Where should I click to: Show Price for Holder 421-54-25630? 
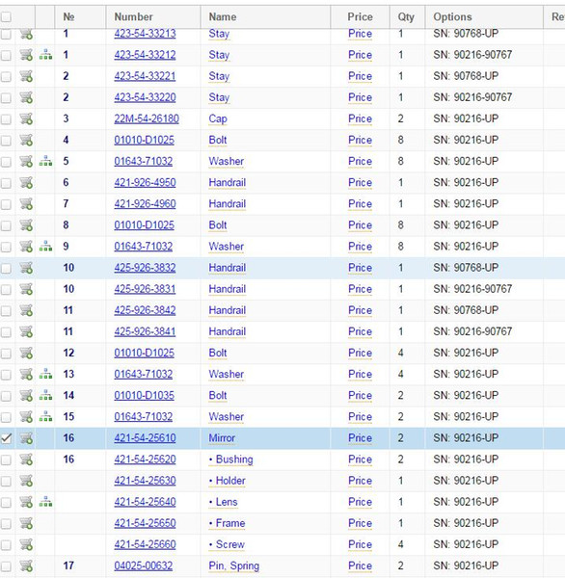point(360,481)
